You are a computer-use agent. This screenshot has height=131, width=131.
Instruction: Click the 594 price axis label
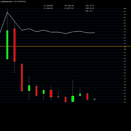pos(125,29)
